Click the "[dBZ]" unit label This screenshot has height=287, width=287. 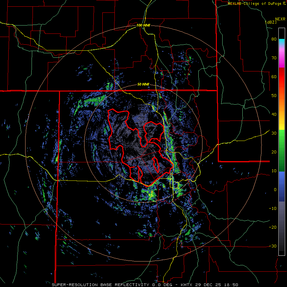[271, 22]
